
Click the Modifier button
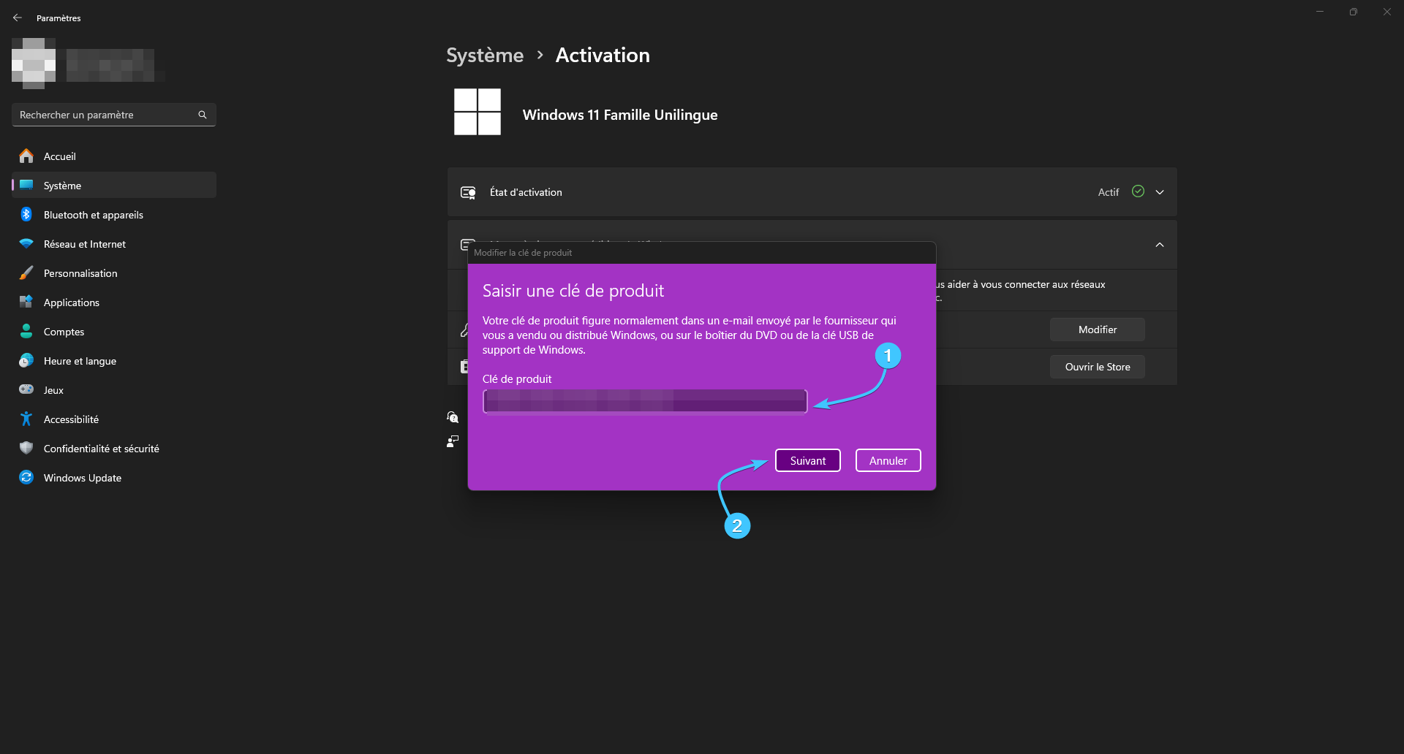point(1098,330)
